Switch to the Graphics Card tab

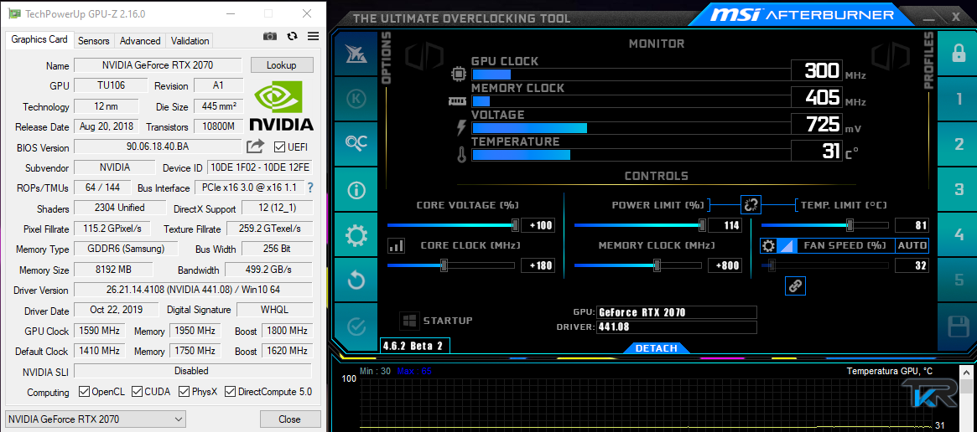pos(39,39)
